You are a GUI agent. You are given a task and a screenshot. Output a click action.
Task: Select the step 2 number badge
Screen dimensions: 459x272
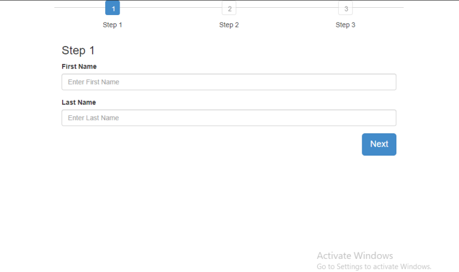(229, 8)
